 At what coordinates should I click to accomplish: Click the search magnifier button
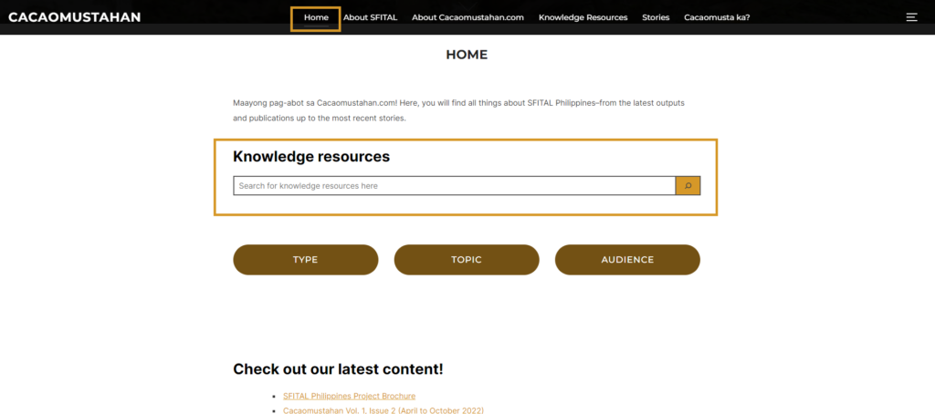688,186
